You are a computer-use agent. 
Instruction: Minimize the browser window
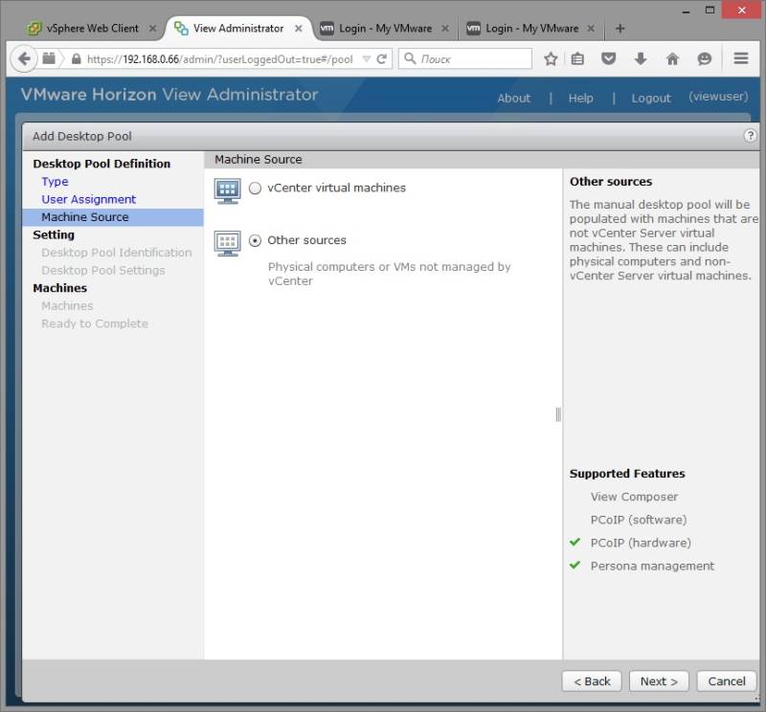686,11
